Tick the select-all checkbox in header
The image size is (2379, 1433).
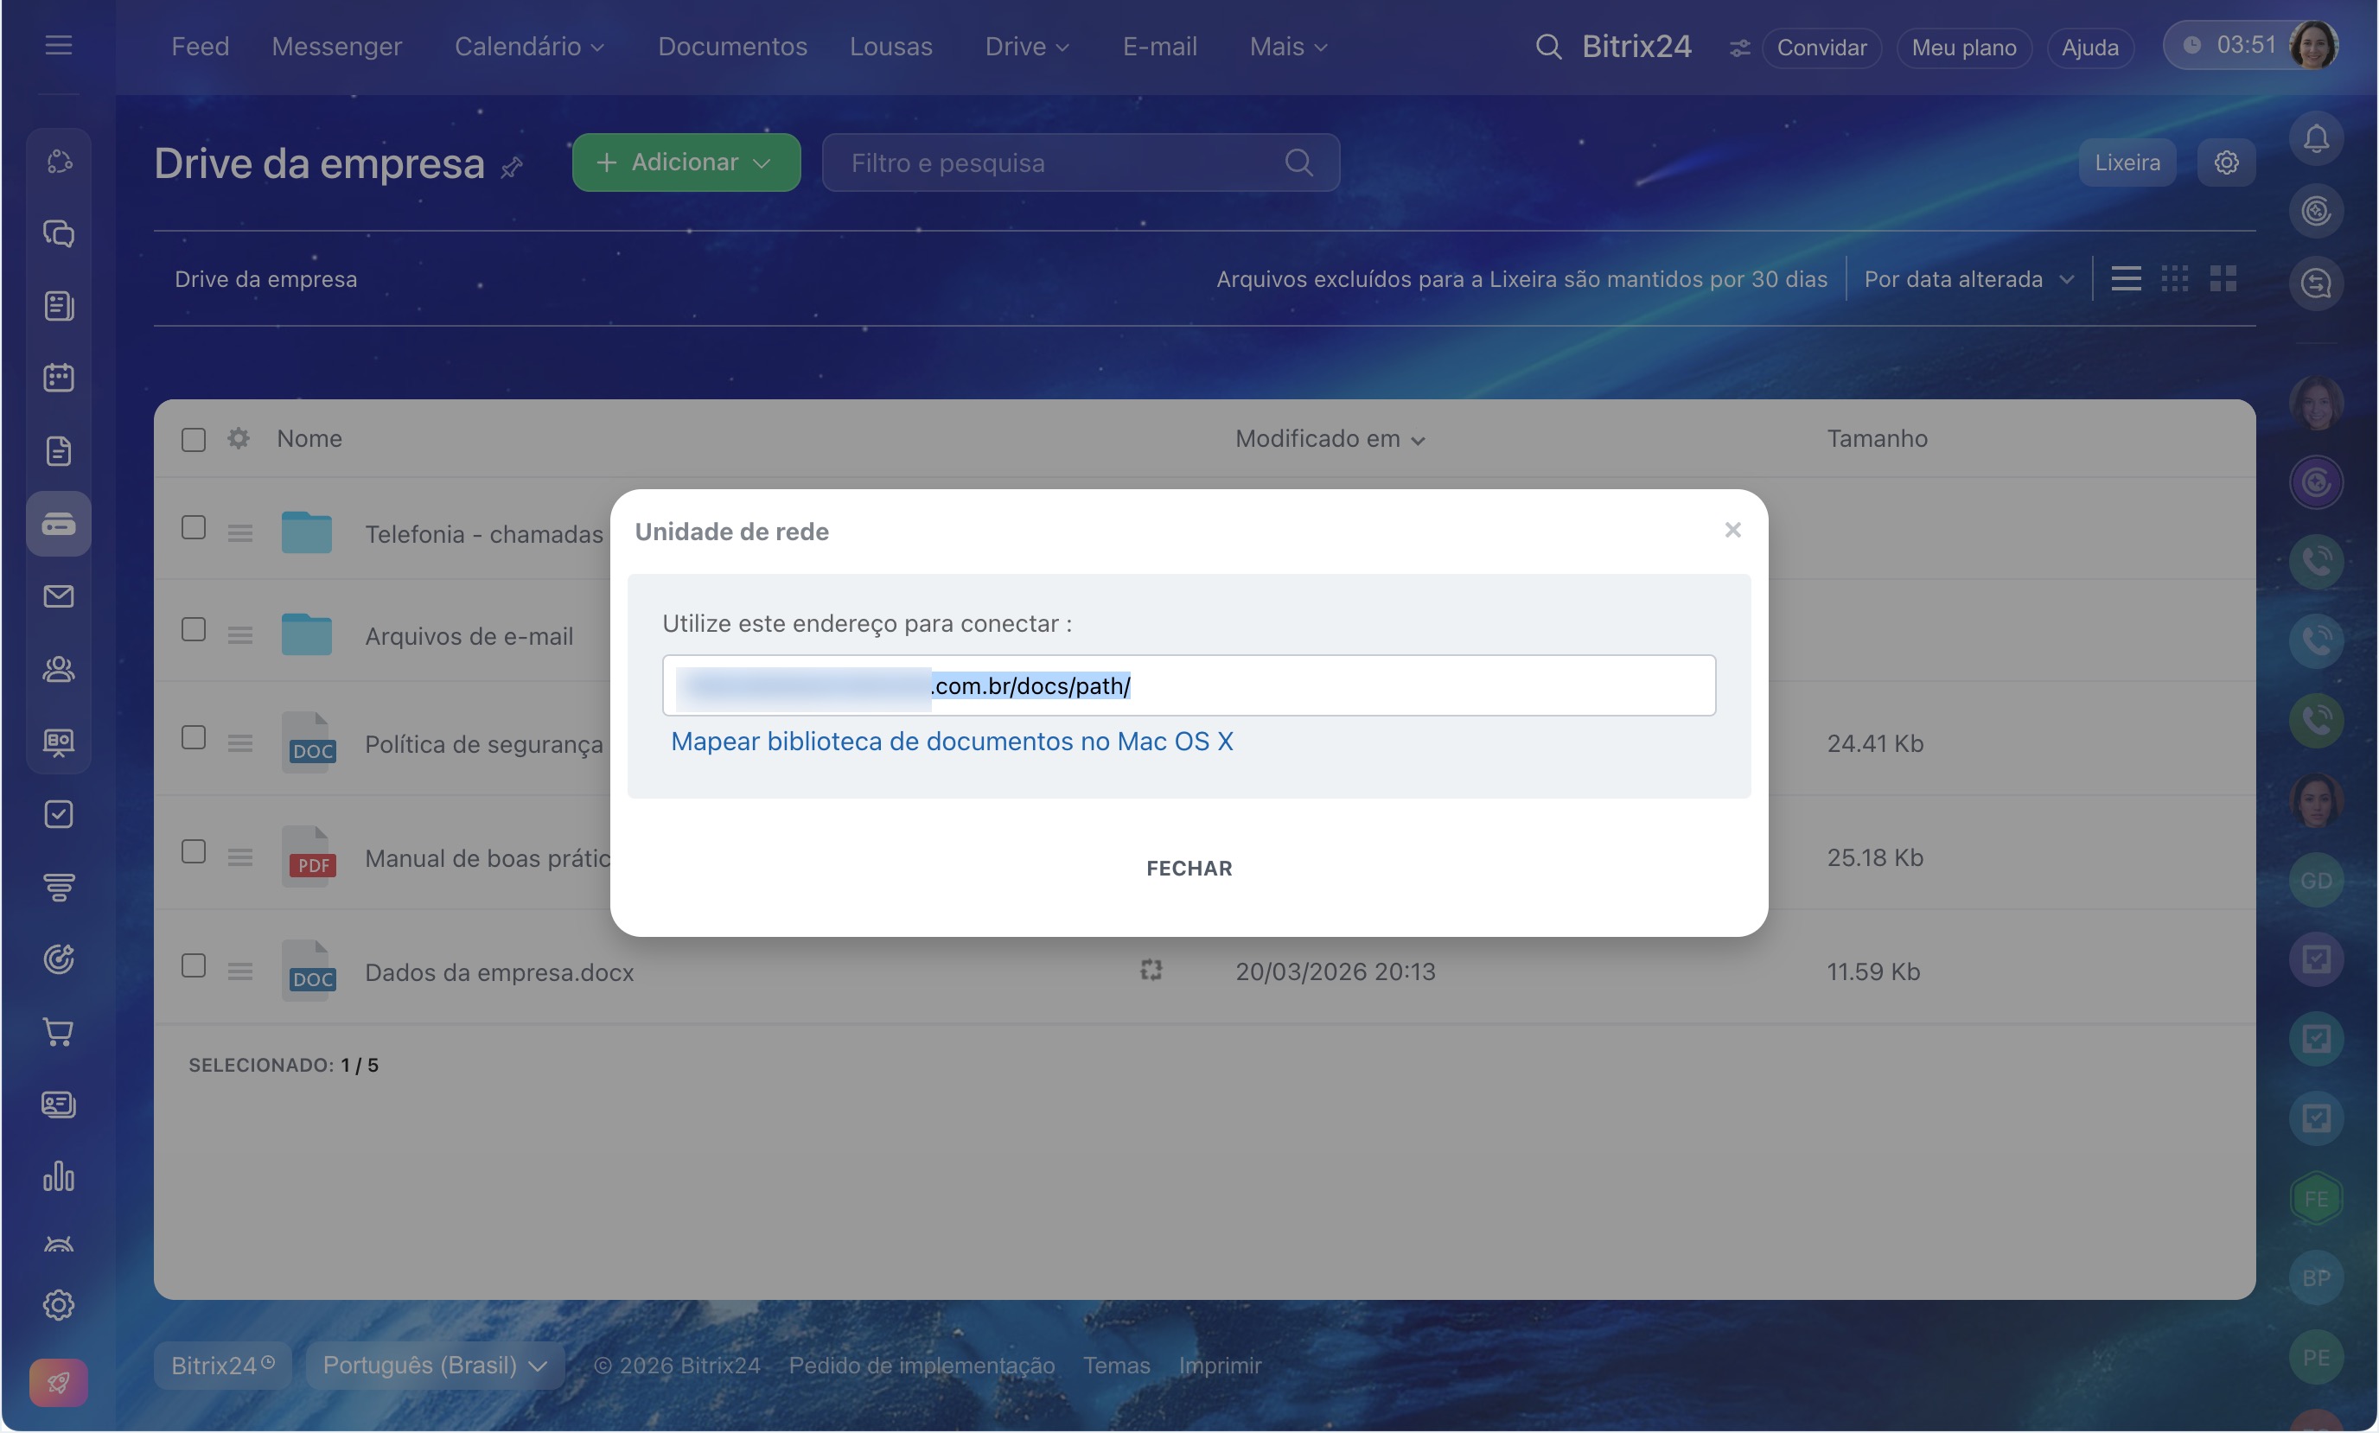pos(193,439)
